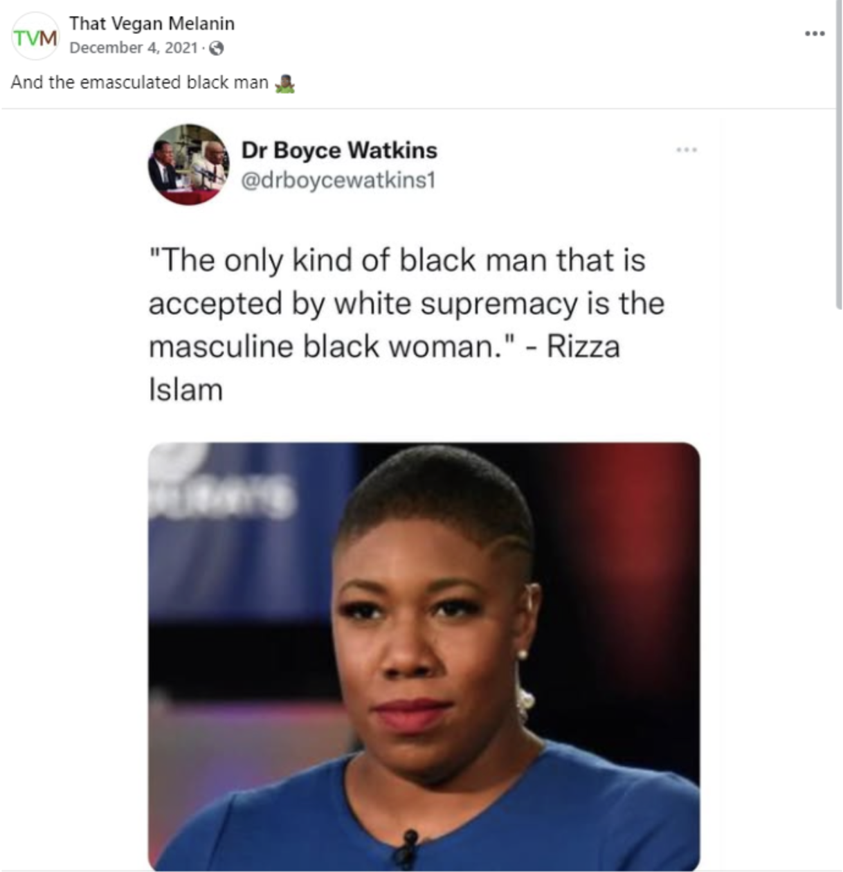The image size is (843, 872).
Task: Open the Facebook post options three-dot menu
Action: coord(815,33)
